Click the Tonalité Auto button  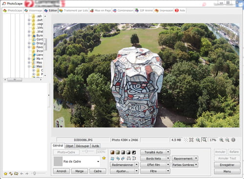(x=153, y=152)
